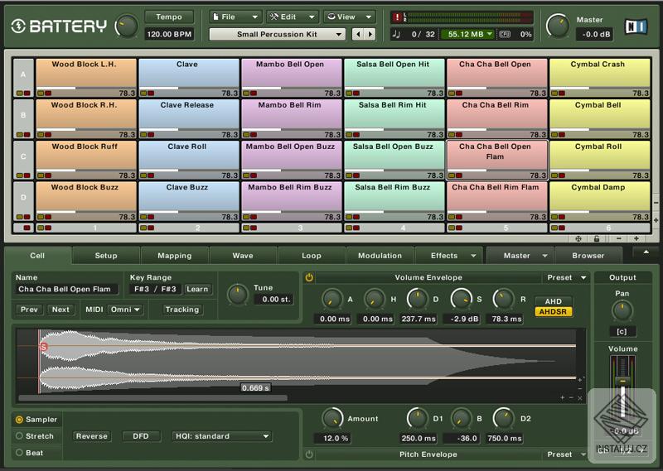The height and width of the screenshot is (471, 663).
Task: Adjust the Attack (A) envelope knob
Action: click(x=331, y=299)
